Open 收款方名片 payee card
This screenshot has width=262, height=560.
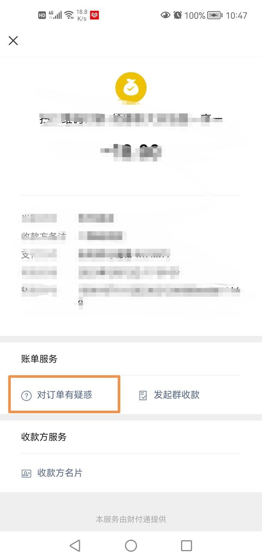60,473
